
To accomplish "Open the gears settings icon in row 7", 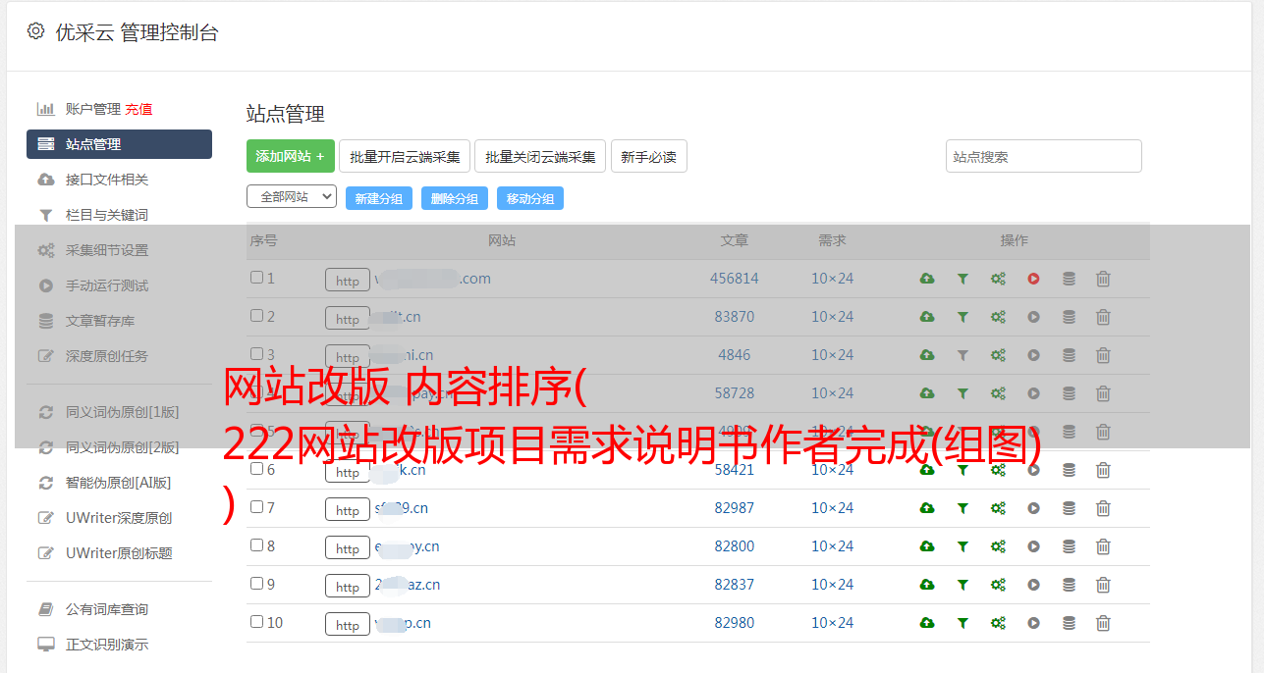I will [x=998, y=508].
